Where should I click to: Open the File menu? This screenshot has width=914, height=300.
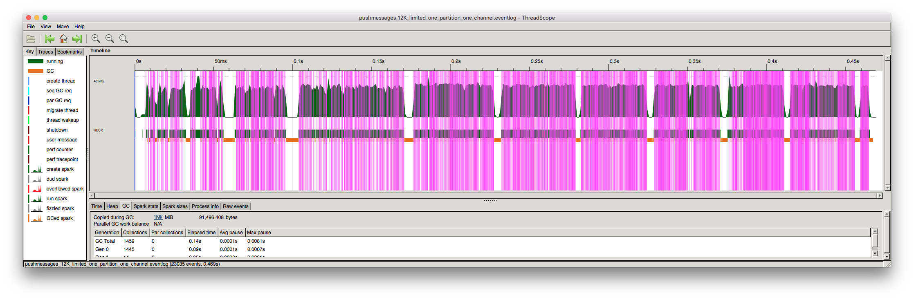tap(31, 27)
